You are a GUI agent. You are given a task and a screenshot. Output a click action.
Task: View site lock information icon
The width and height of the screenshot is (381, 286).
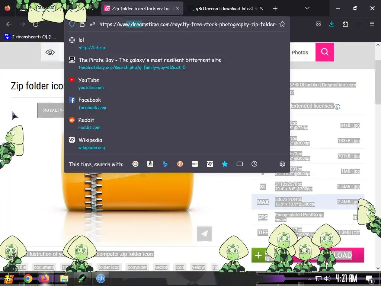(x=82, y=24)
